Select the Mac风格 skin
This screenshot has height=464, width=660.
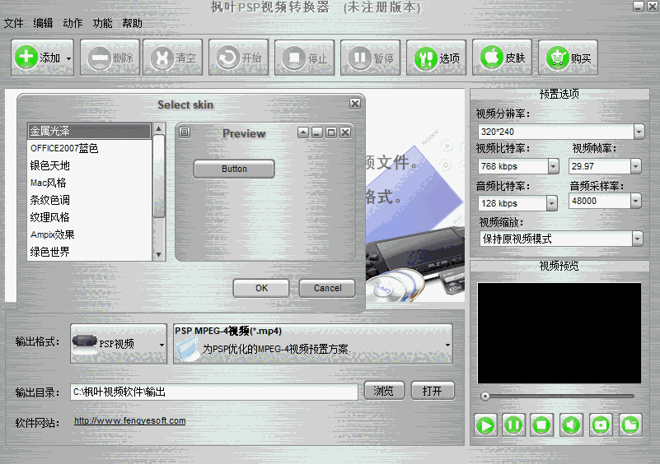(x=89, y=183)
